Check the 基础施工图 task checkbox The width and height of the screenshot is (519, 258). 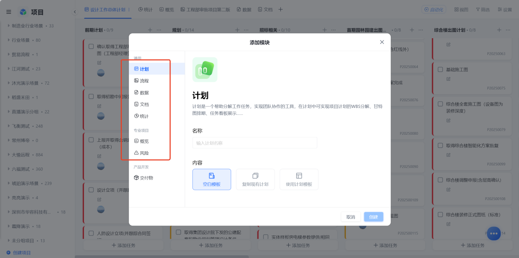(x=441, y=70)
